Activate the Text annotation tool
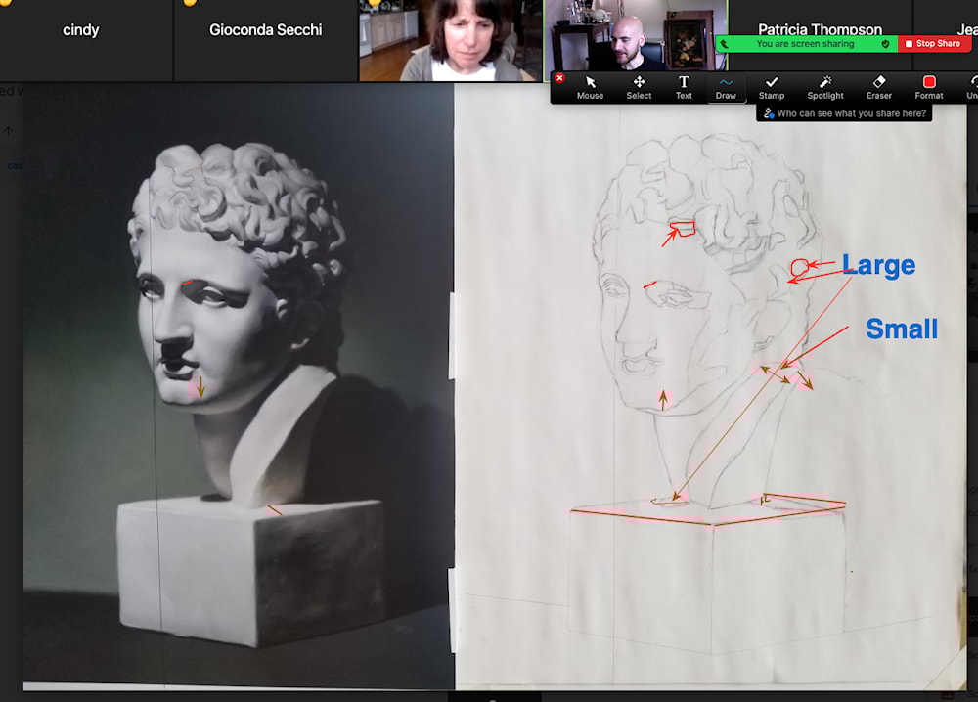The height and width of the screenshot is (702, 978). pos(684,86)
